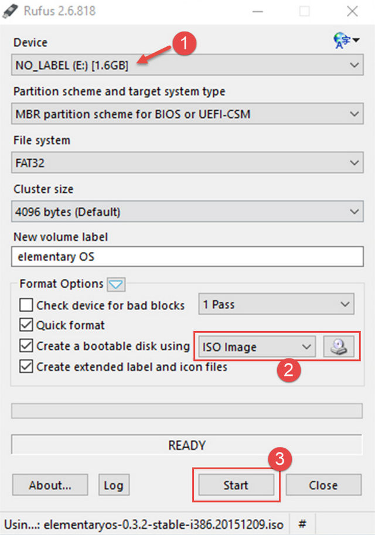
Task: Collapse the advanced Format Options chevron
Action: click(117, 284)
